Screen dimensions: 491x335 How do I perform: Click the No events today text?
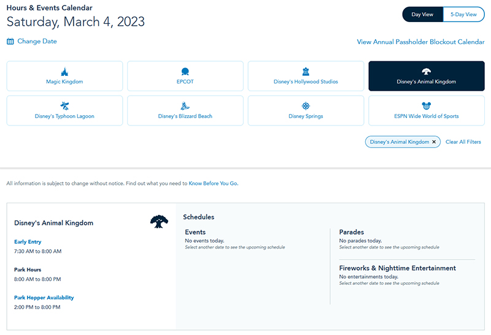click(204, 241)
